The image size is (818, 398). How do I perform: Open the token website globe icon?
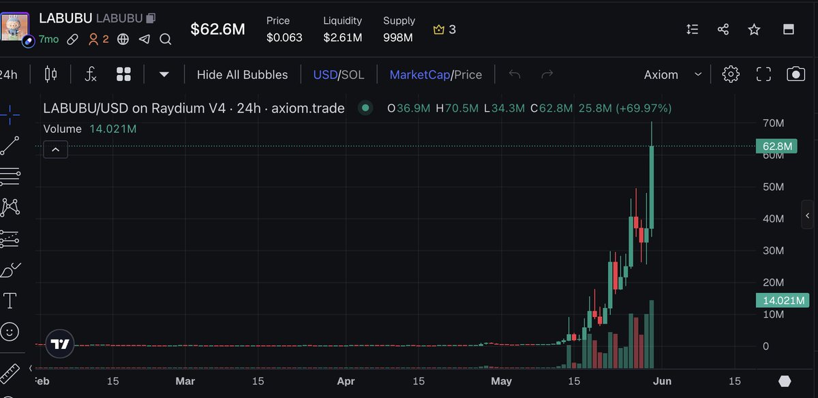click(123, 40)
